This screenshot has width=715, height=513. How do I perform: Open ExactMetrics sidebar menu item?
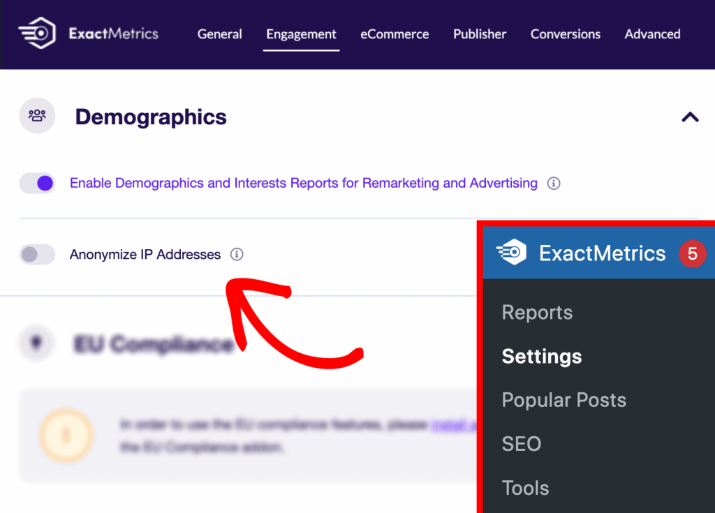coord(598,253)
